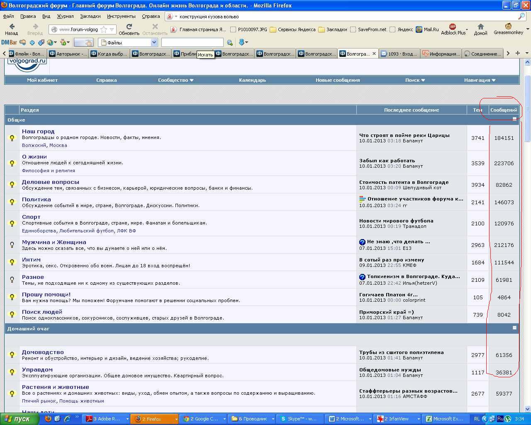Click the Adblock Plus toolbar icon
This screenshot has height=425, width=531.
(x=453, y=27)
